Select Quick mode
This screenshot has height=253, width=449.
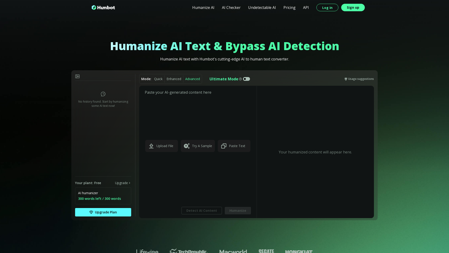pos(158,79)
